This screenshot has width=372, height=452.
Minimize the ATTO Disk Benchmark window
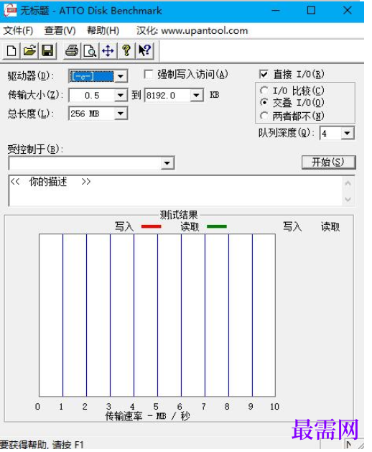click(276, 11)
